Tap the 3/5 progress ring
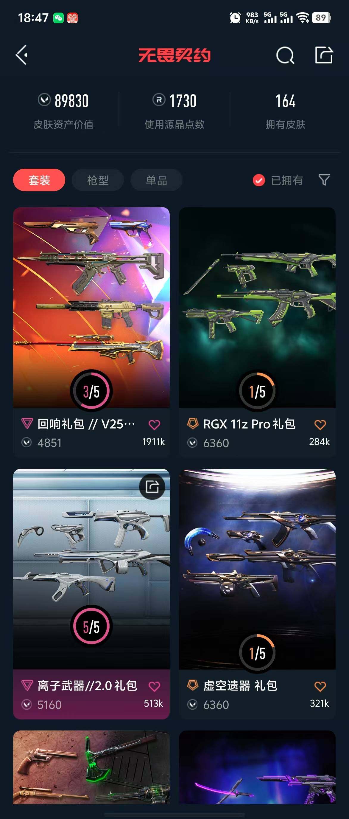The image size is (349, 819). [91, 391]
